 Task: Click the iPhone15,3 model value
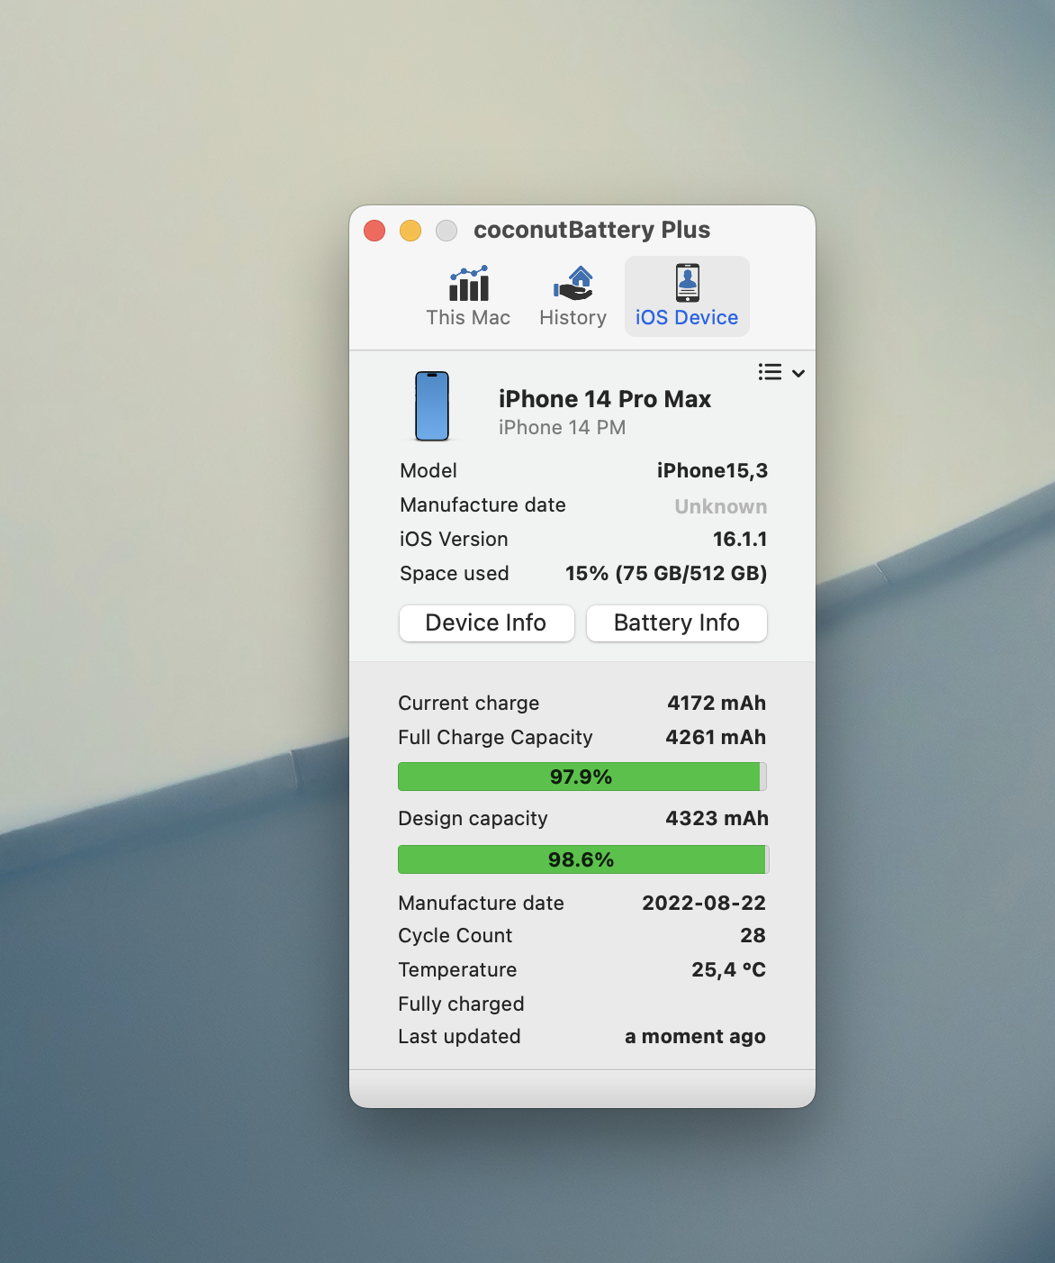(712, 470)
